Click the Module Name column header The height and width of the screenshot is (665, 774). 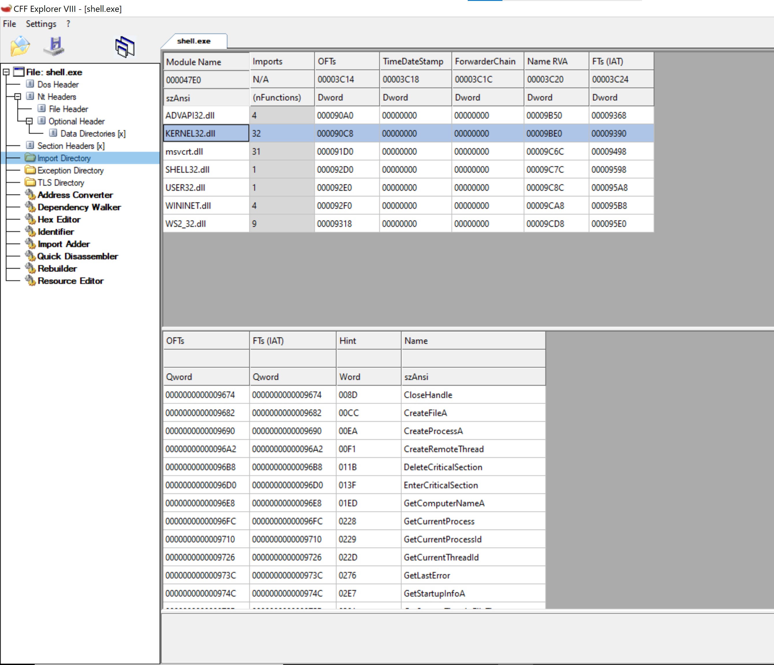(206, 62)
